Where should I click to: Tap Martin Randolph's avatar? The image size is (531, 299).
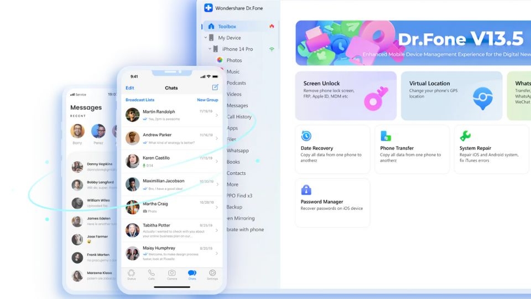click(132, 115)
